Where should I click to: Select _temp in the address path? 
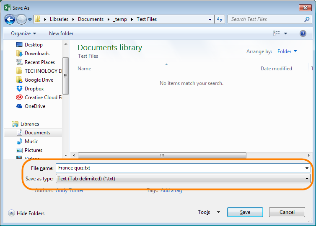pos(120,19)
